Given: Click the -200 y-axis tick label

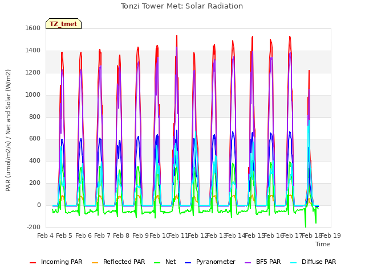Looking at the screenshot, I should [x=34, y=227].
